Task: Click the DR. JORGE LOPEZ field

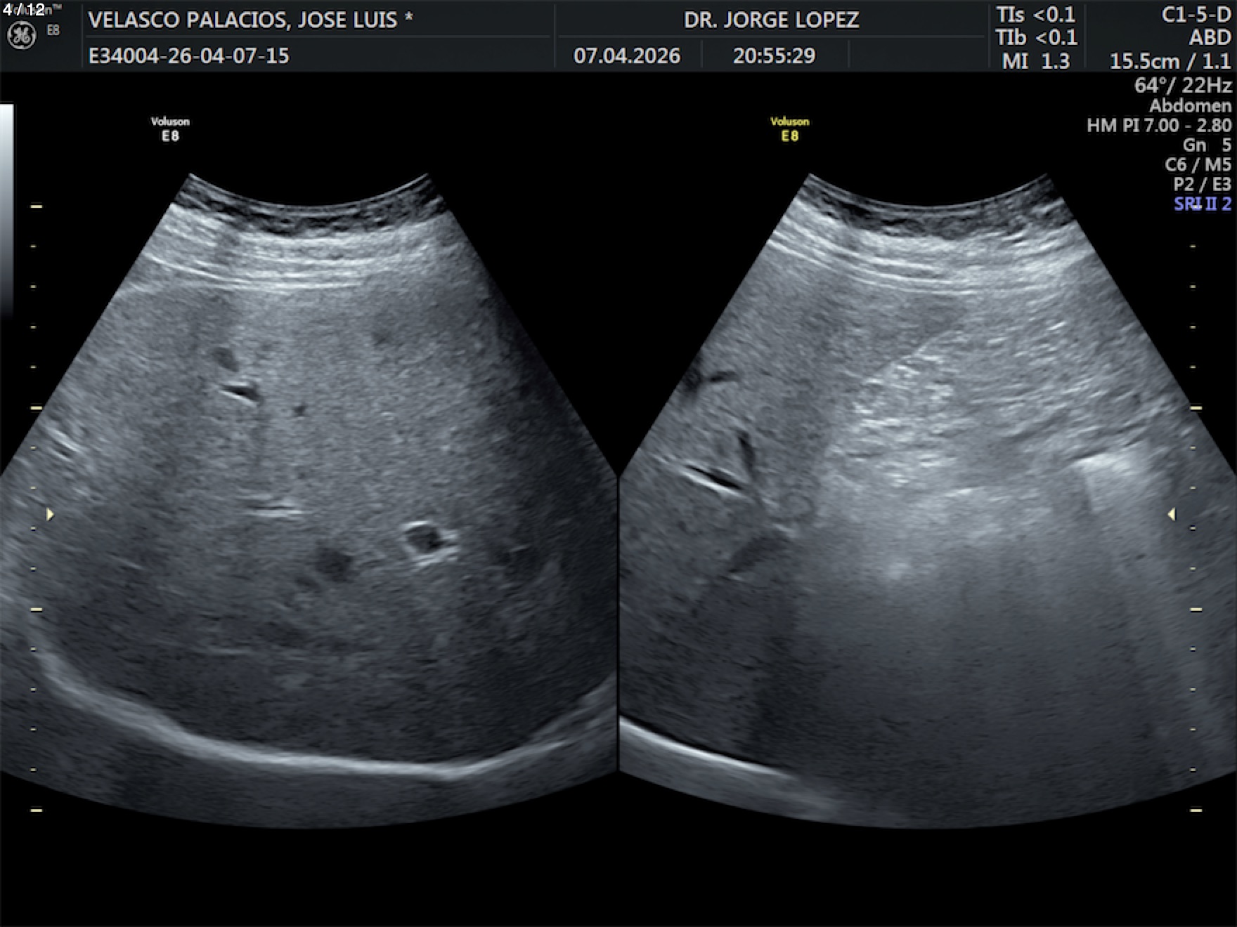Action: tap(771, 20)
